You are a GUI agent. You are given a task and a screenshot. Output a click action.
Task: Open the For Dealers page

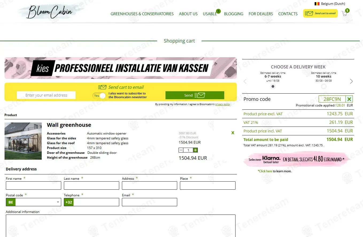pyautogui.click(x=261, y=14)
